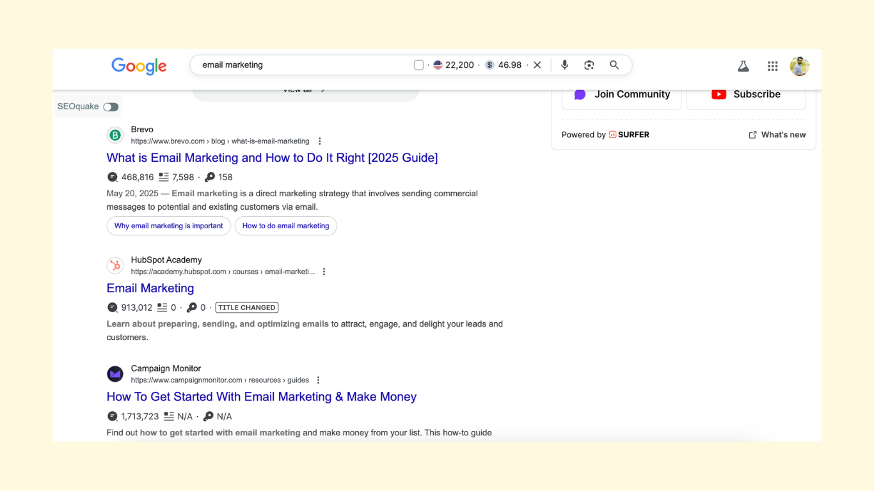The image size is (874, 491).
Task: Click the HubSpot Academy site name
Action: pyautogui.click(x=166, y=260)
